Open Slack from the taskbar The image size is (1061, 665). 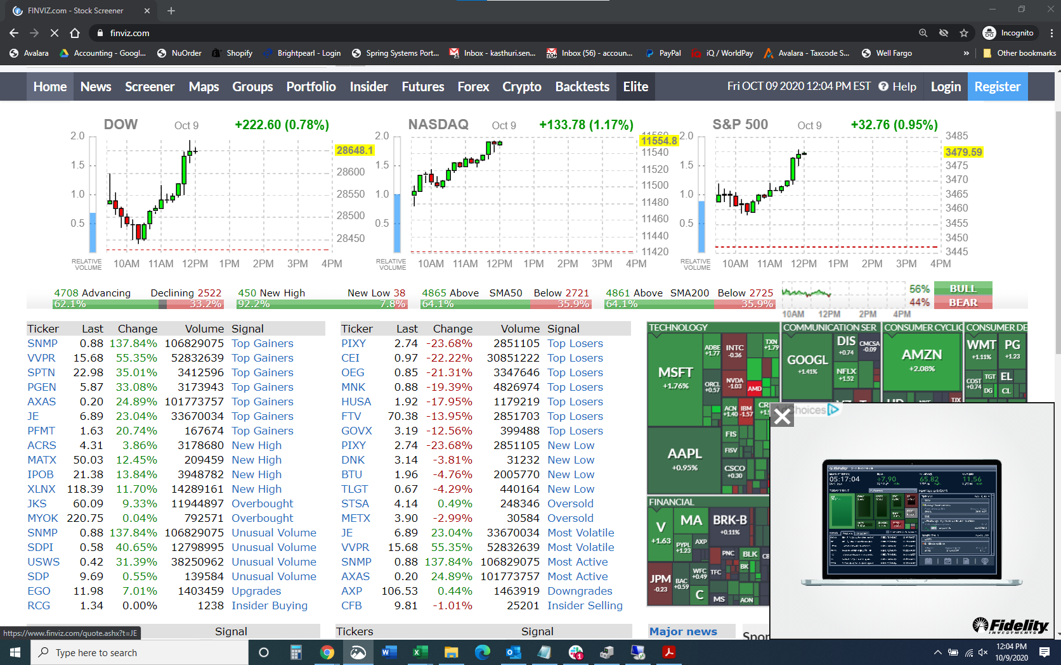click(576, 652)
